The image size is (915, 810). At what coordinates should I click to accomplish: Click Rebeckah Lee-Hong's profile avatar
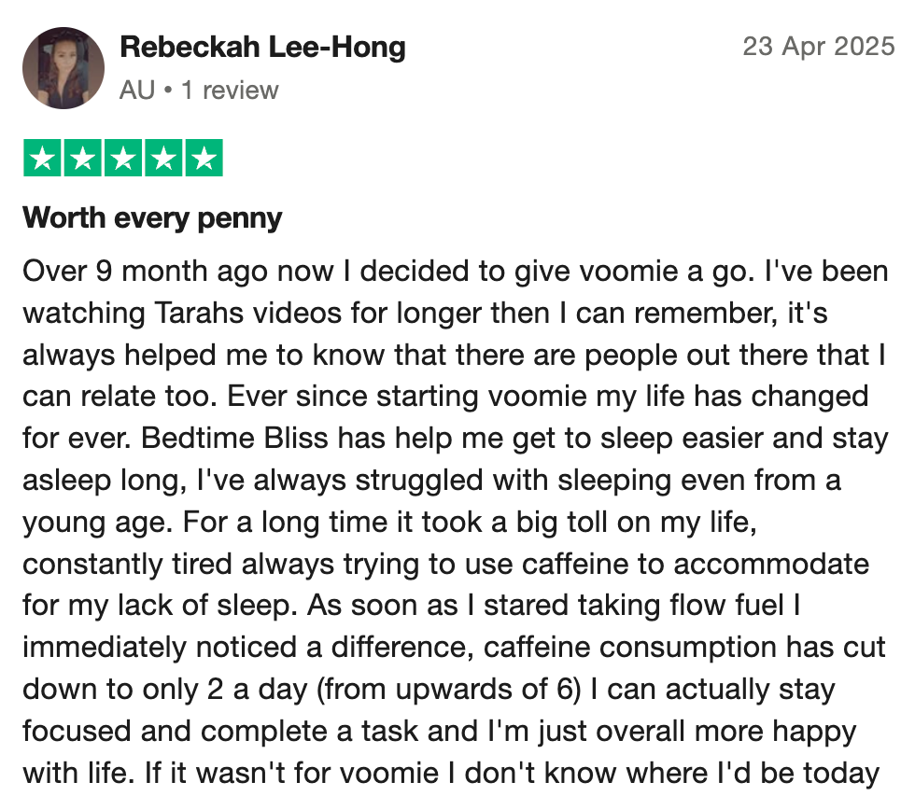(x=63, y=68)
